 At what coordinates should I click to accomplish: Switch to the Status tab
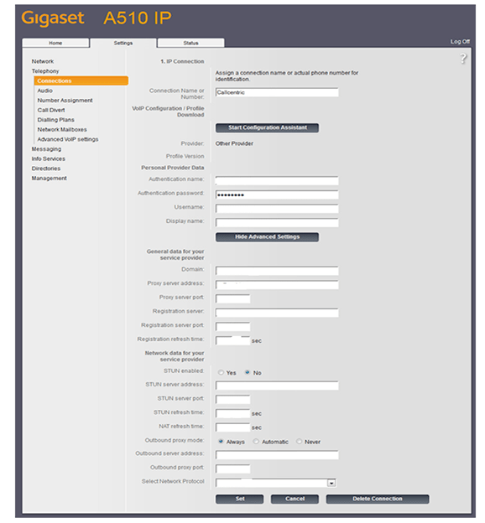click(190, 43)
